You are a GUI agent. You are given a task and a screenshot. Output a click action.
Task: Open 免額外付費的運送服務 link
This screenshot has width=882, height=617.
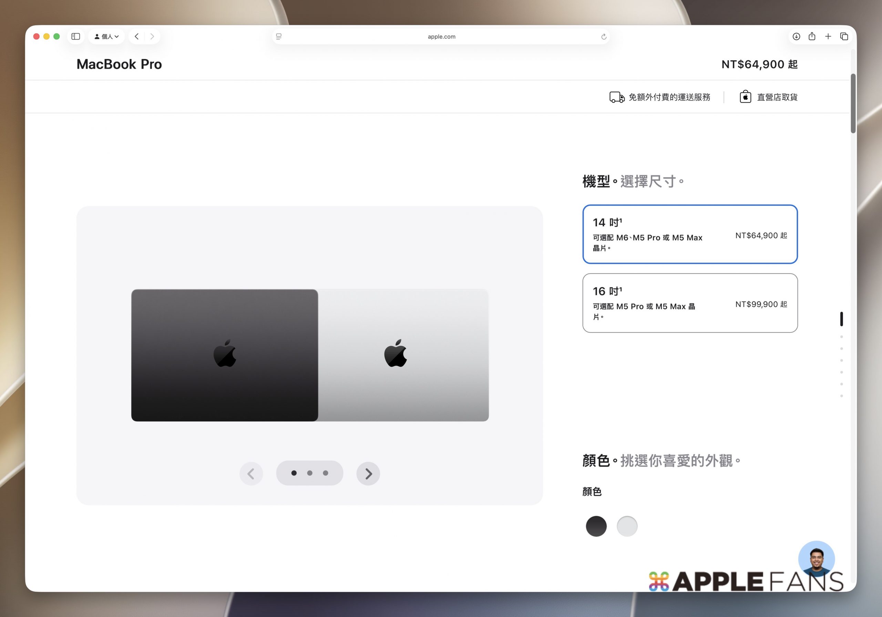[669, 97]
